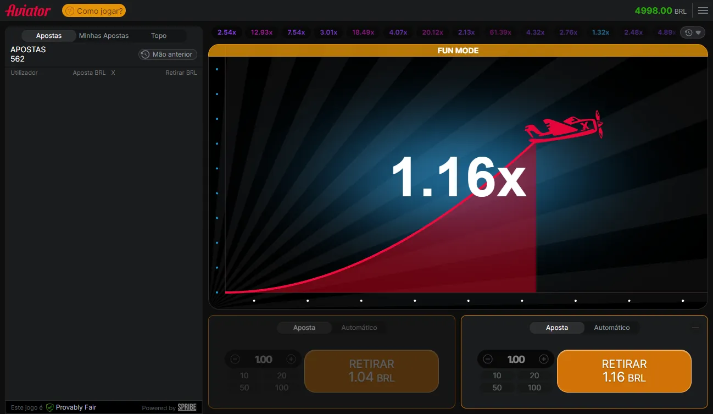
Task: Select Aposta tab in left bet panel
Action: pyautogui.click(x=304, y=328)
